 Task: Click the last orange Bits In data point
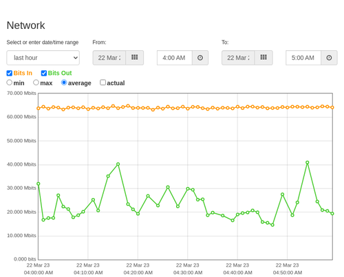332,107
